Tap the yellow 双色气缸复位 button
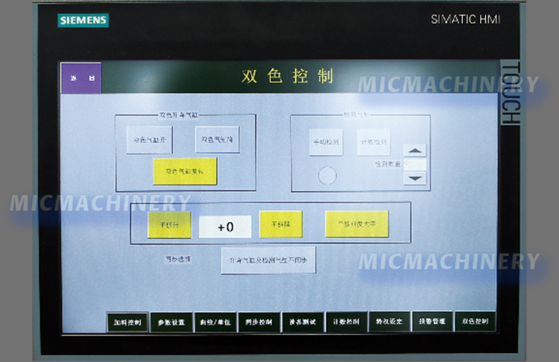559x362 pixels. pos(185,171)
